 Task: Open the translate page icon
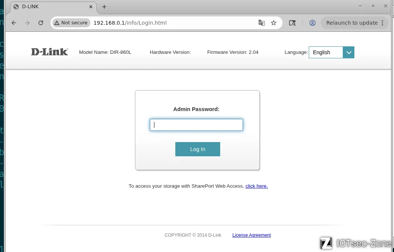[262, 23]
